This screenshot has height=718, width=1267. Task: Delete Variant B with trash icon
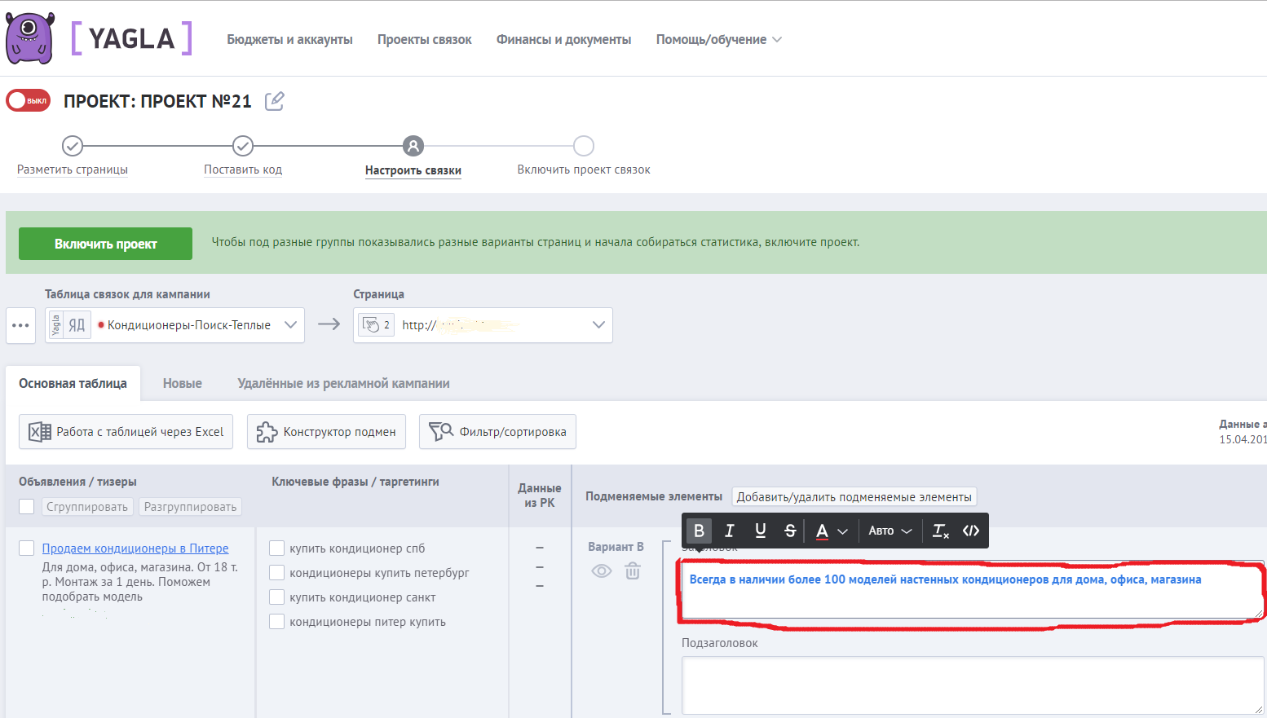[633, 570]
